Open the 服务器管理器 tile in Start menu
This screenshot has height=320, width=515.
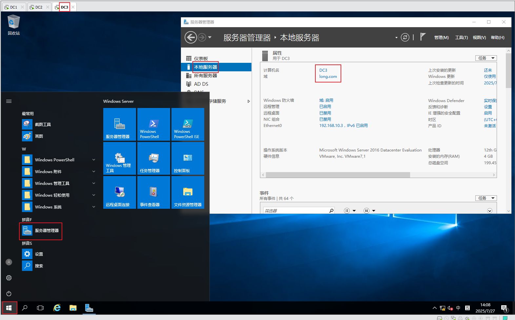tap(120, 124)
